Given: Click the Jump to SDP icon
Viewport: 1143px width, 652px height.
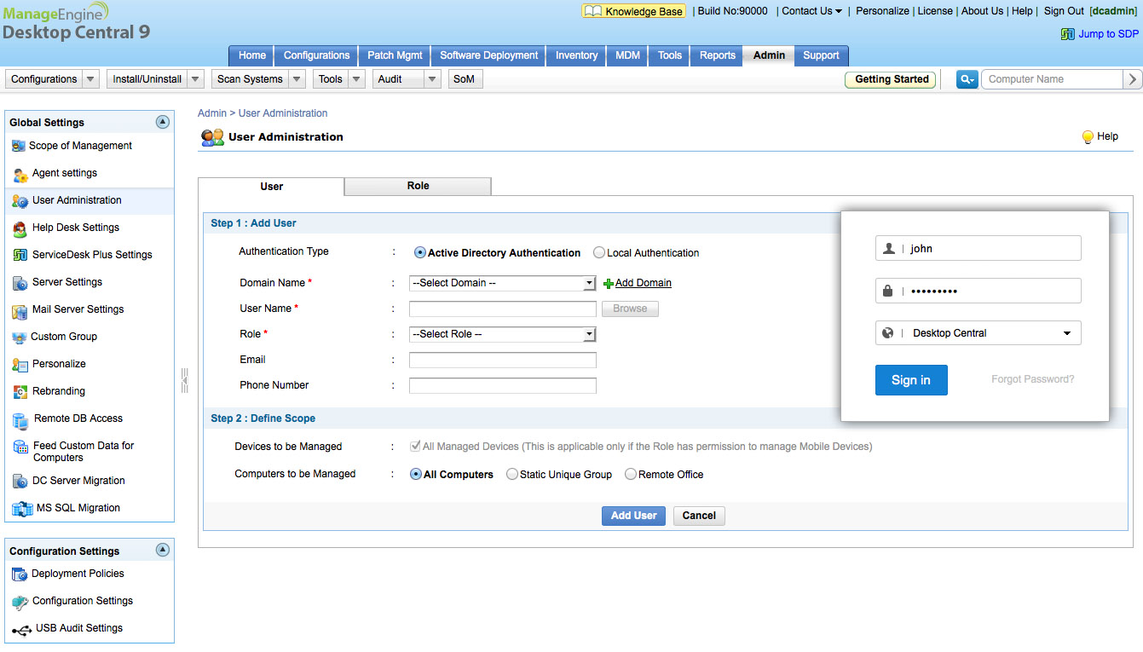Looking at the screenshot, I should pyautogui.click(x=1067, y=34).
